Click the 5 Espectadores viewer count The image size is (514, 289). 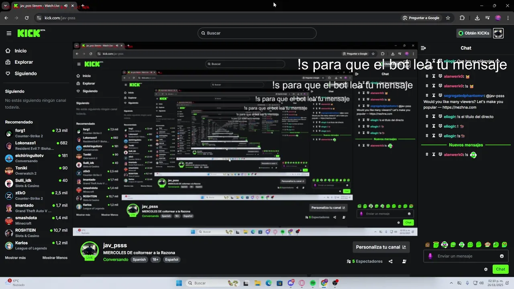point(365,261)
